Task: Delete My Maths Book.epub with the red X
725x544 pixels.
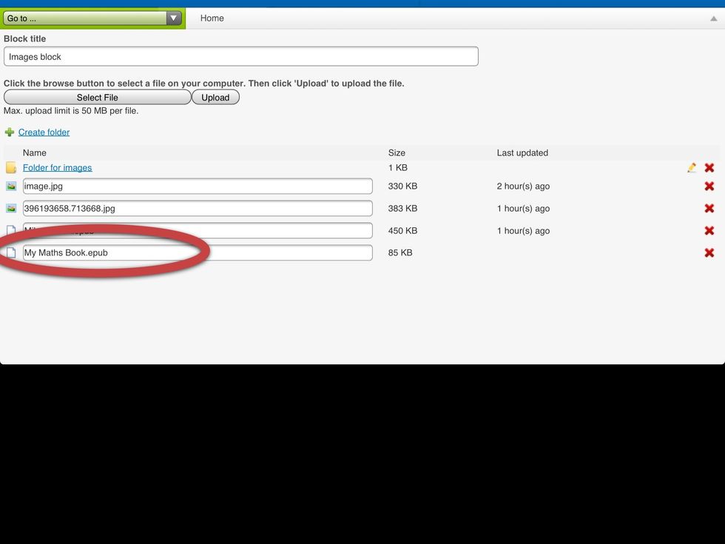Action: [709, 252]
